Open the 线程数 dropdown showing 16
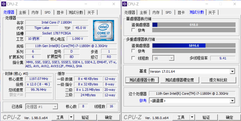Screen dimensions: 241x121 point(171,58)
